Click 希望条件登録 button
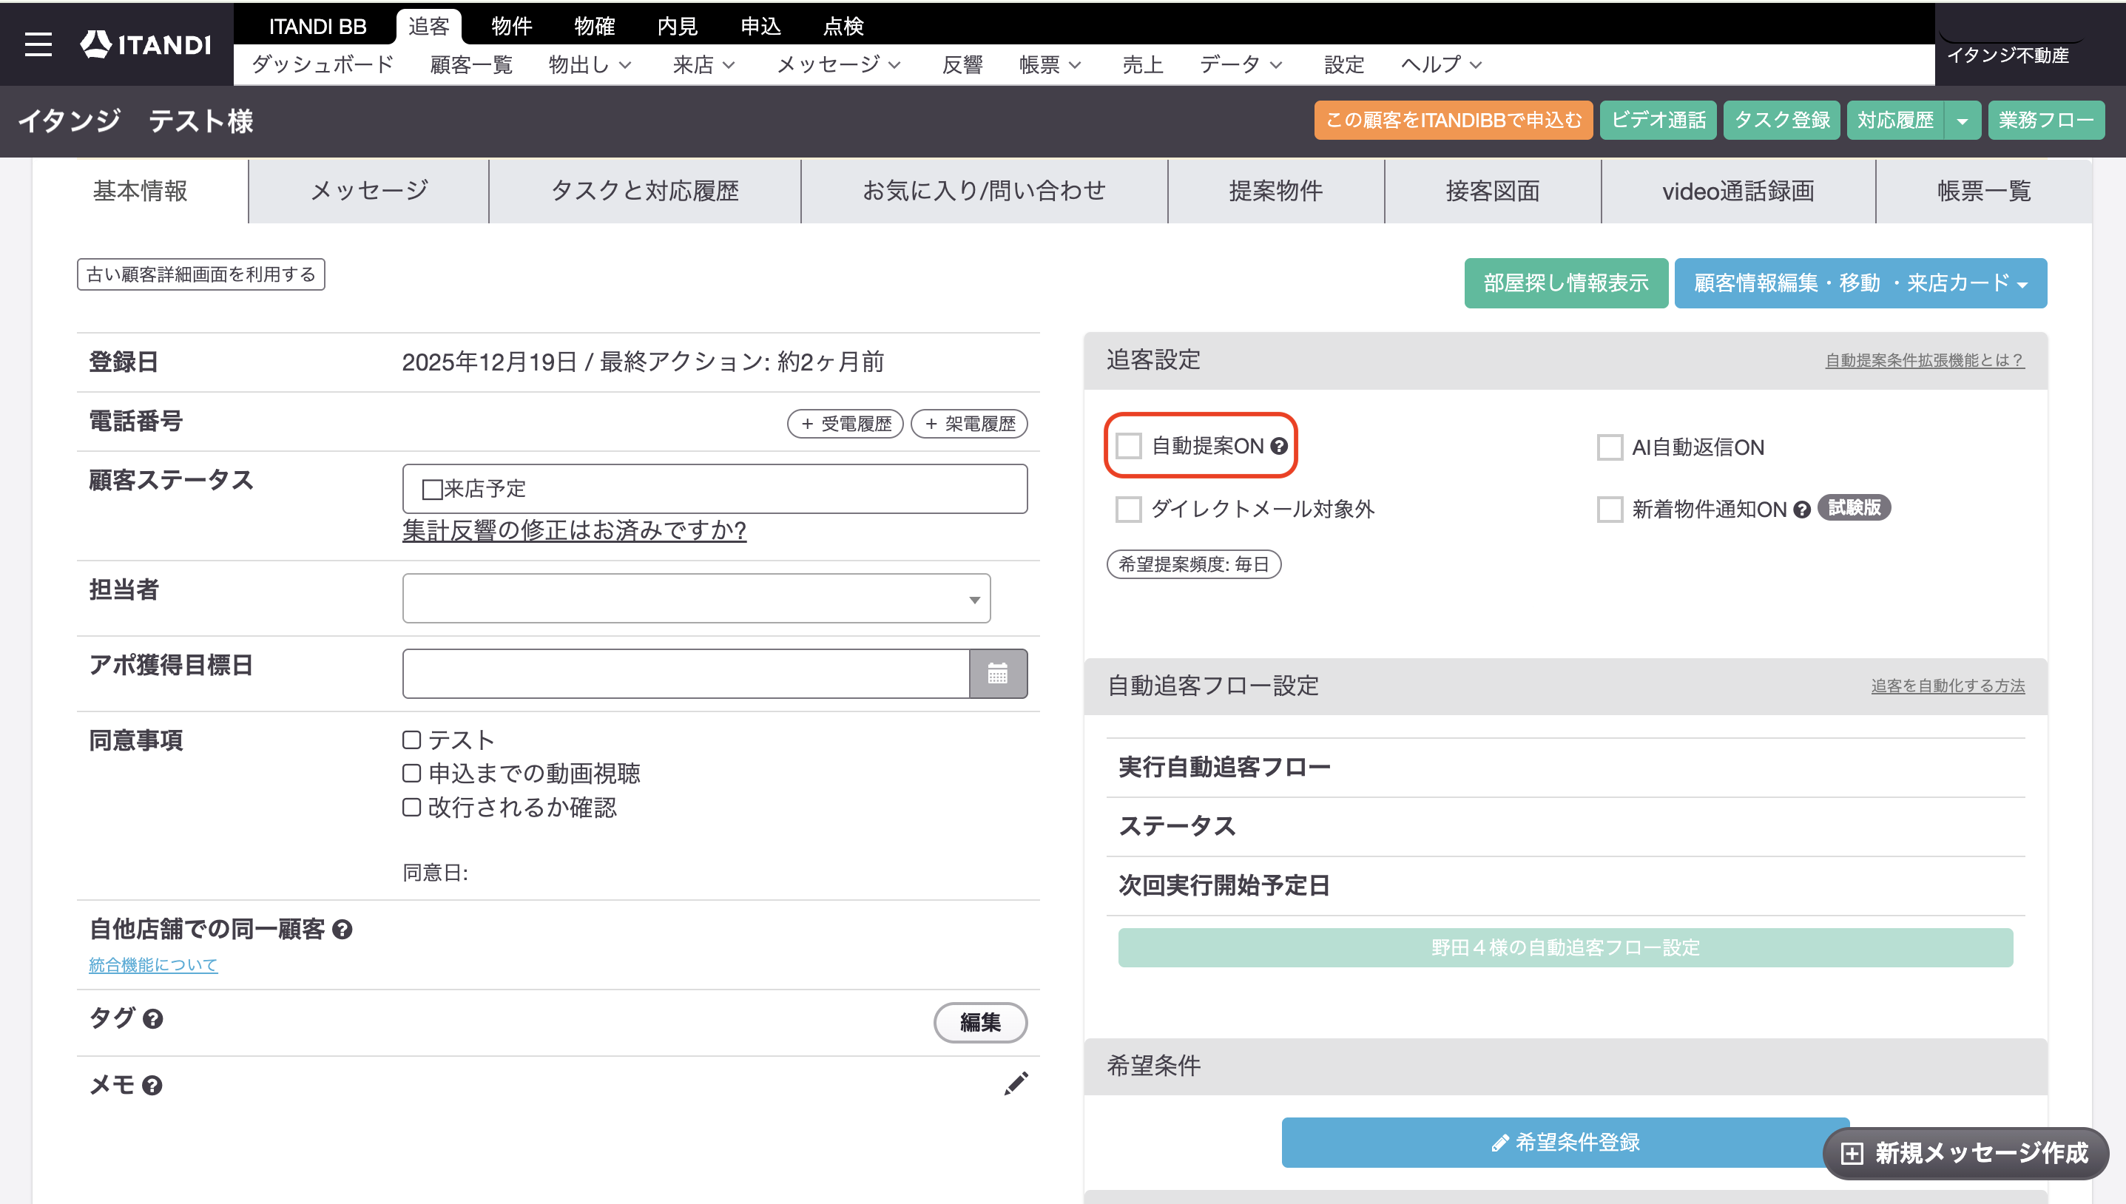Screen dimensions: 2126x1204 tap(1565, 1142)
